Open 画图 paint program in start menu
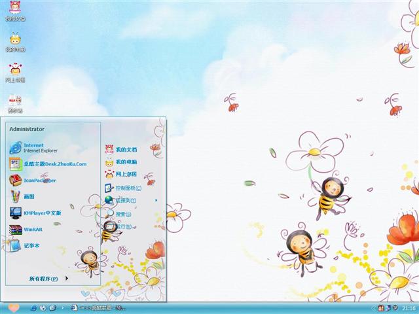The width and height of the screenshot is (419, 314). point(22,196)
